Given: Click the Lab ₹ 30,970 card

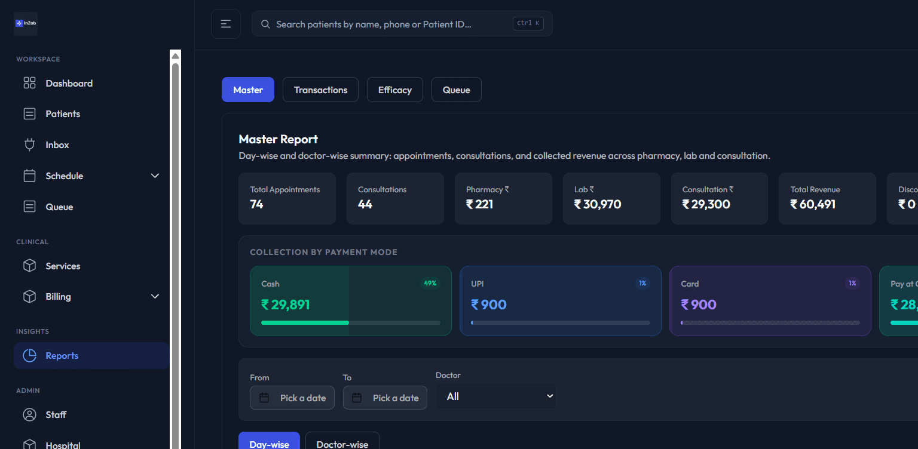Looking at the screenshot, I should pos(611,198).
